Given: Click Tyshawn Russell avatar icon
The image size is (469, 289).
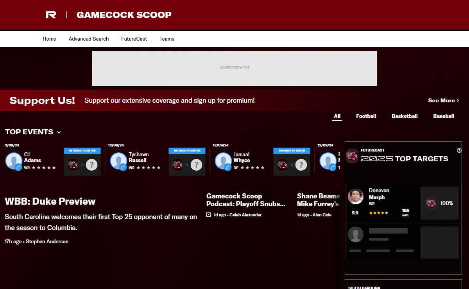Looking at the screenshot, I should click(118, 161).
